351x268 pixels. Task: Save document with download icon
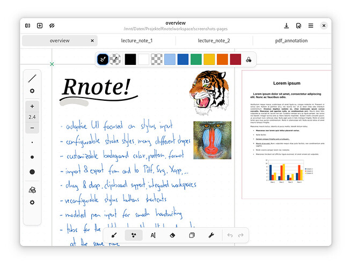pyautogui.click(x=286, y=26)
